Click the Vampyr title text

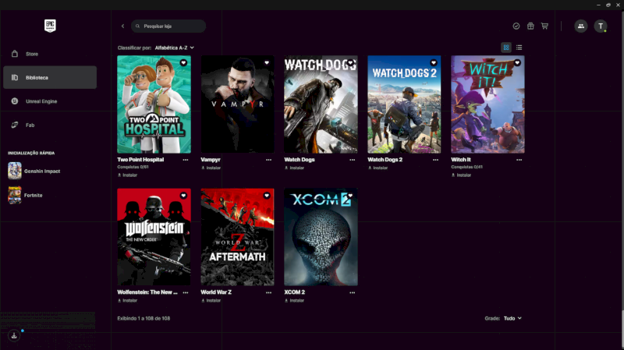211,160
